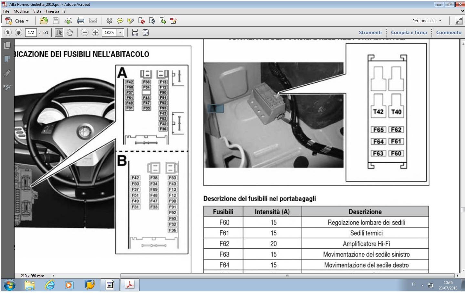
Task: Send file by email envelope icon
Action: (93, 21)
